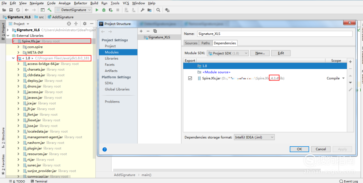Open Module SDK dropdown

(228, 53)
